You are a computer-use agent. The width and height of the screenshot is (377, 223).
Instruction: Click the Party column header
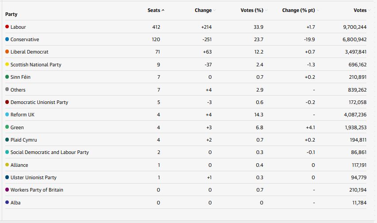click(x=12, y=15)
